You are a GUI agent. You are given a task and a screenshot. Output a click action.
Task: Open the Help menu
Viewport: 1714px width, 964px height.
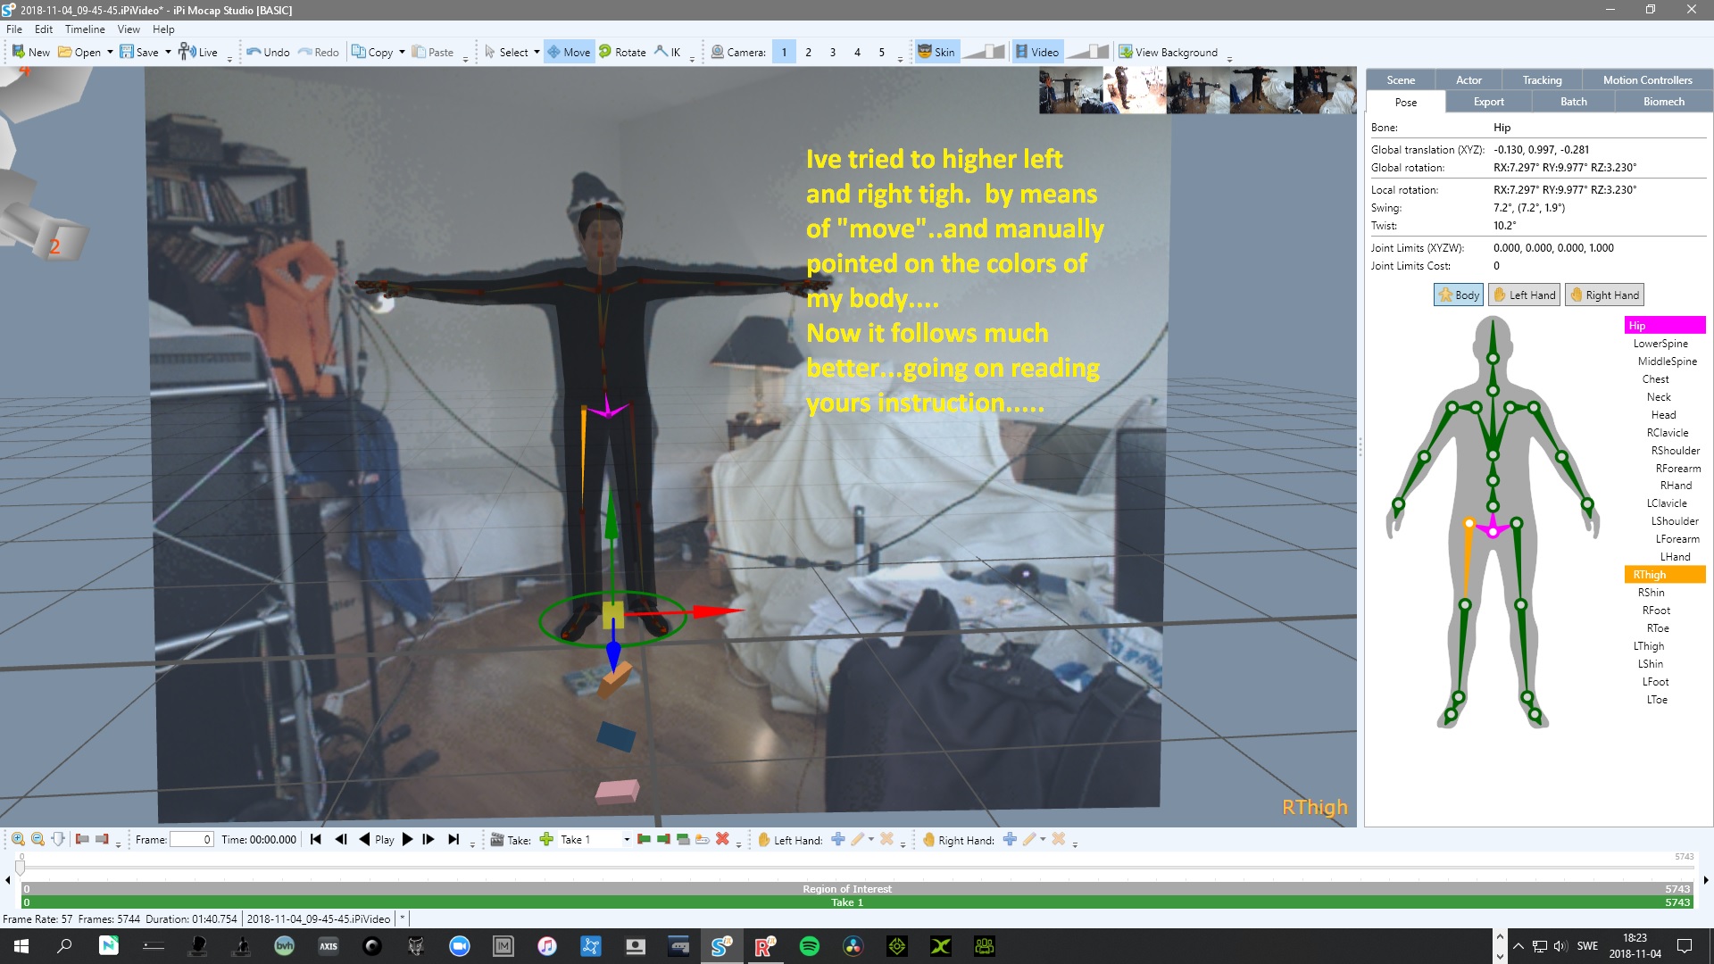(x=163, y=29)
